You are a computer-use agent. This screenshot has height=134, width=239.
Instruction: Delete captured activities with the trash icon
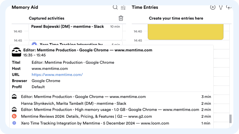121,18
